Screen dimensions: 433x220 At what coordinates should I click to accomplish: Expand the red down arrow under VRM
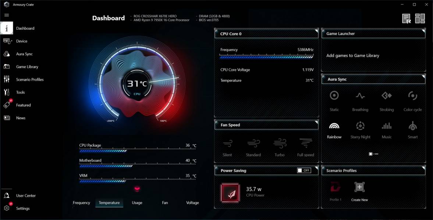click(x=137, y=188)
